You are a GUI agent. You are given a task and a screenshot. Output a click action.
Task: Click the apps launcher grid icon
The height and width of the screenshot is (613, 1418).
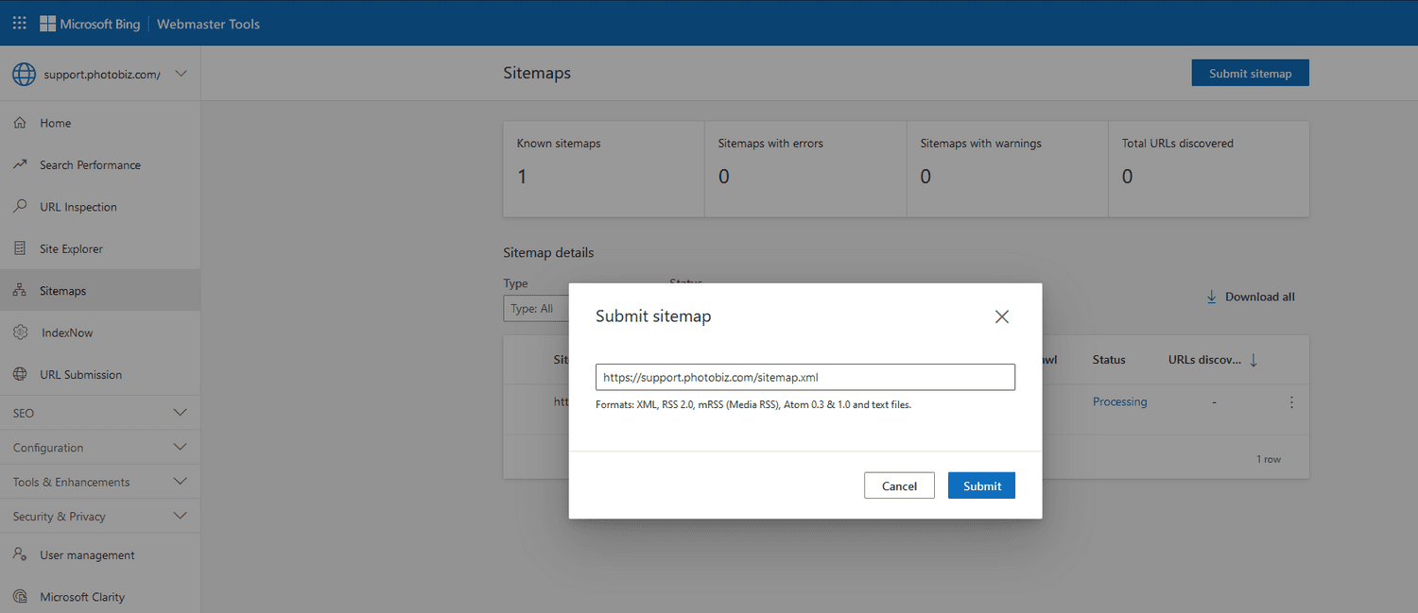pos(18,23)
